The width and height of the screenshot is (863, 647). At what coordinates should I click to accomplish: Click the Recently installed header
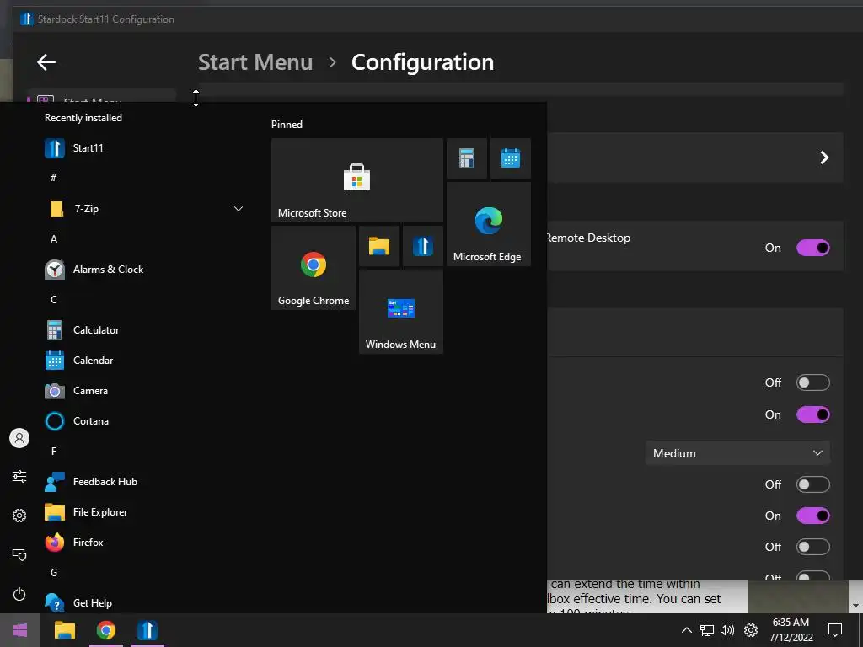(x=83, y=118)
